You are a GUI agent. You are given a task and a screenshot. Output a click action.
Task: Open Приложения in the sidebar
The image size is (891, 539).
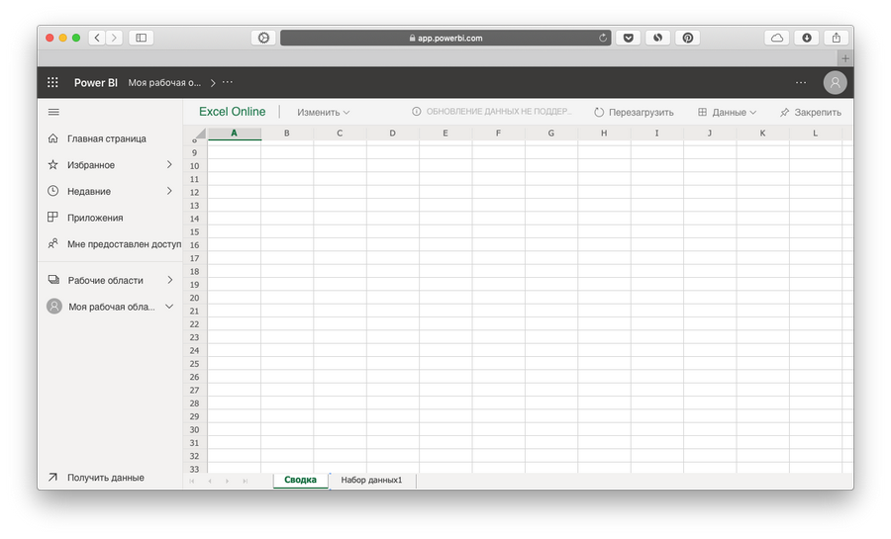pyautogui.click(x=95, y=218)
